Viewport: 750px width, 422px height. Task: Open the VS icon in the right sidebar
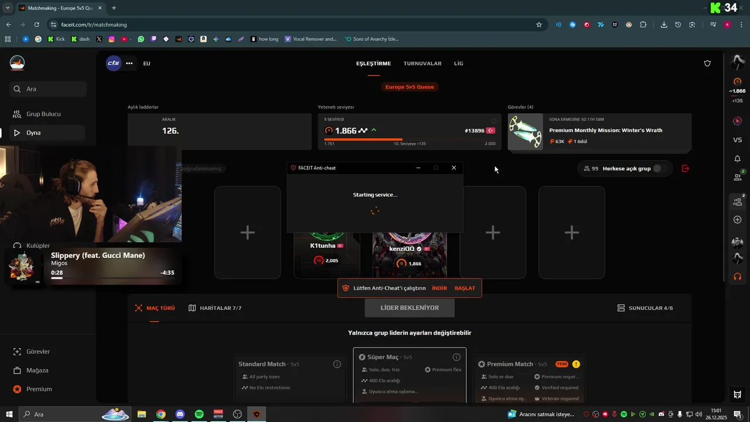(738, 139)
